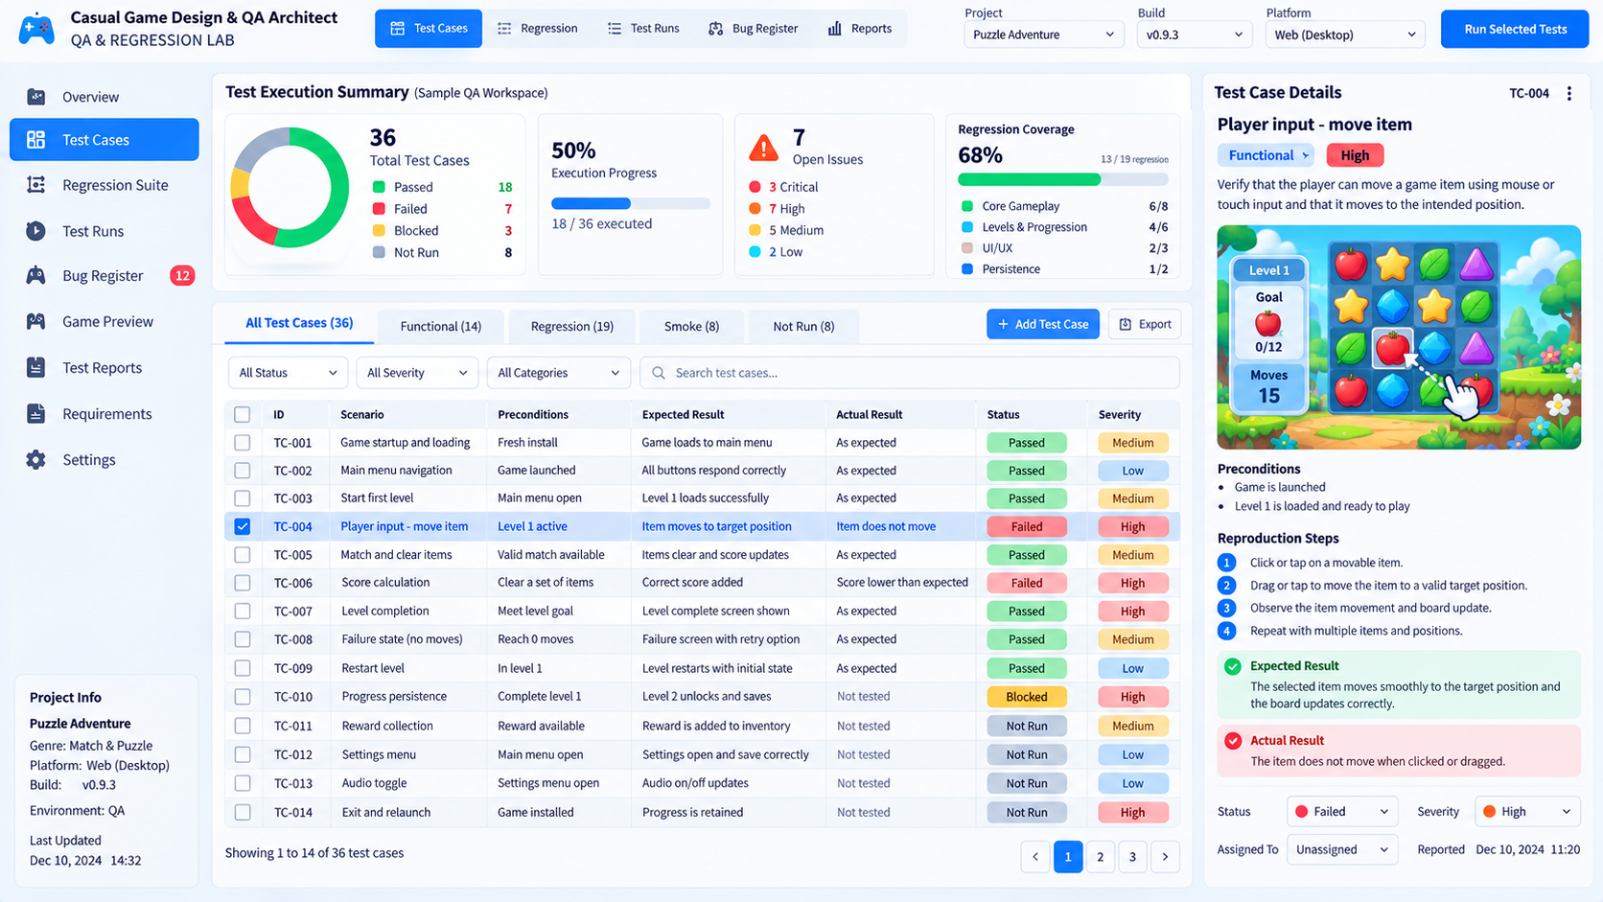Click the game controller app logo
The width and height of the screenshot is (1603, 902).
(36, 29)
